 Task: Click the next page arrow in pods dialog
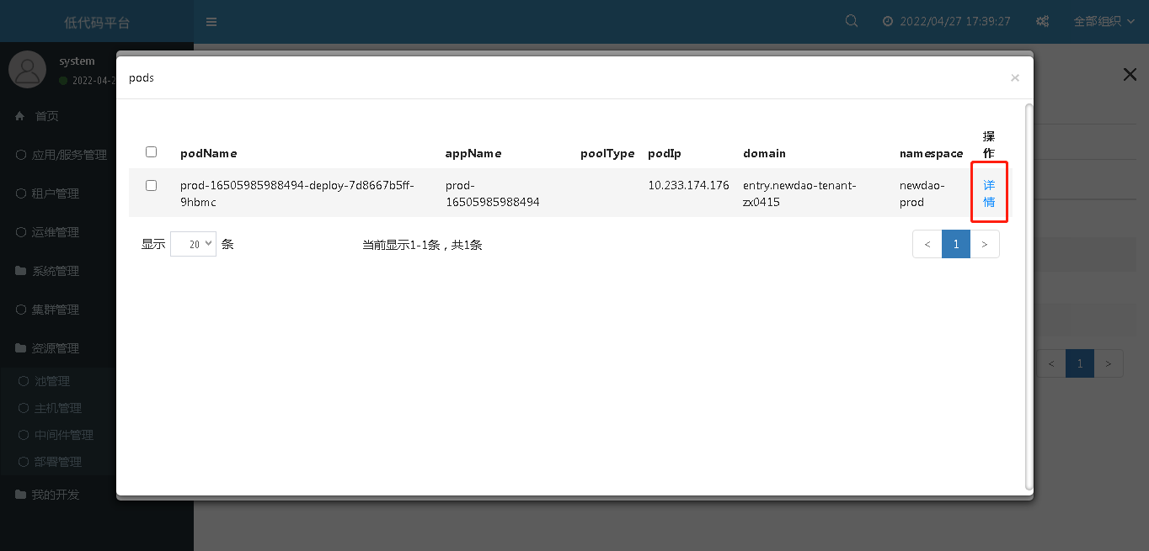985,244
